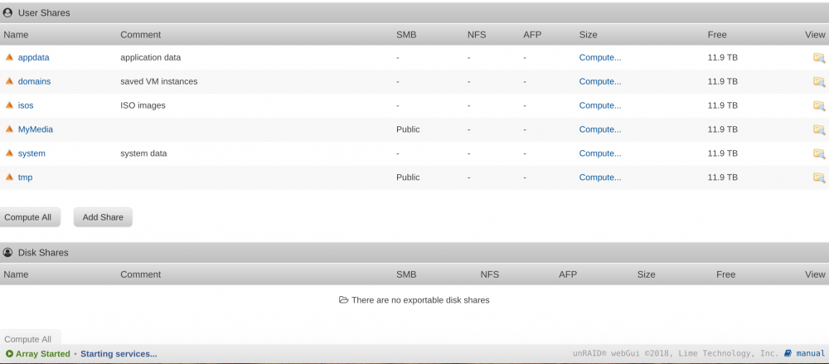Open the tmp share settings
The image size is (829, 364).
point(26,177)
